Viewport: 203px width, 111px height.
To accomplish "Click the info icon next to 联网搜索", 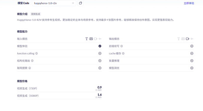I will [x=30, y=68].
